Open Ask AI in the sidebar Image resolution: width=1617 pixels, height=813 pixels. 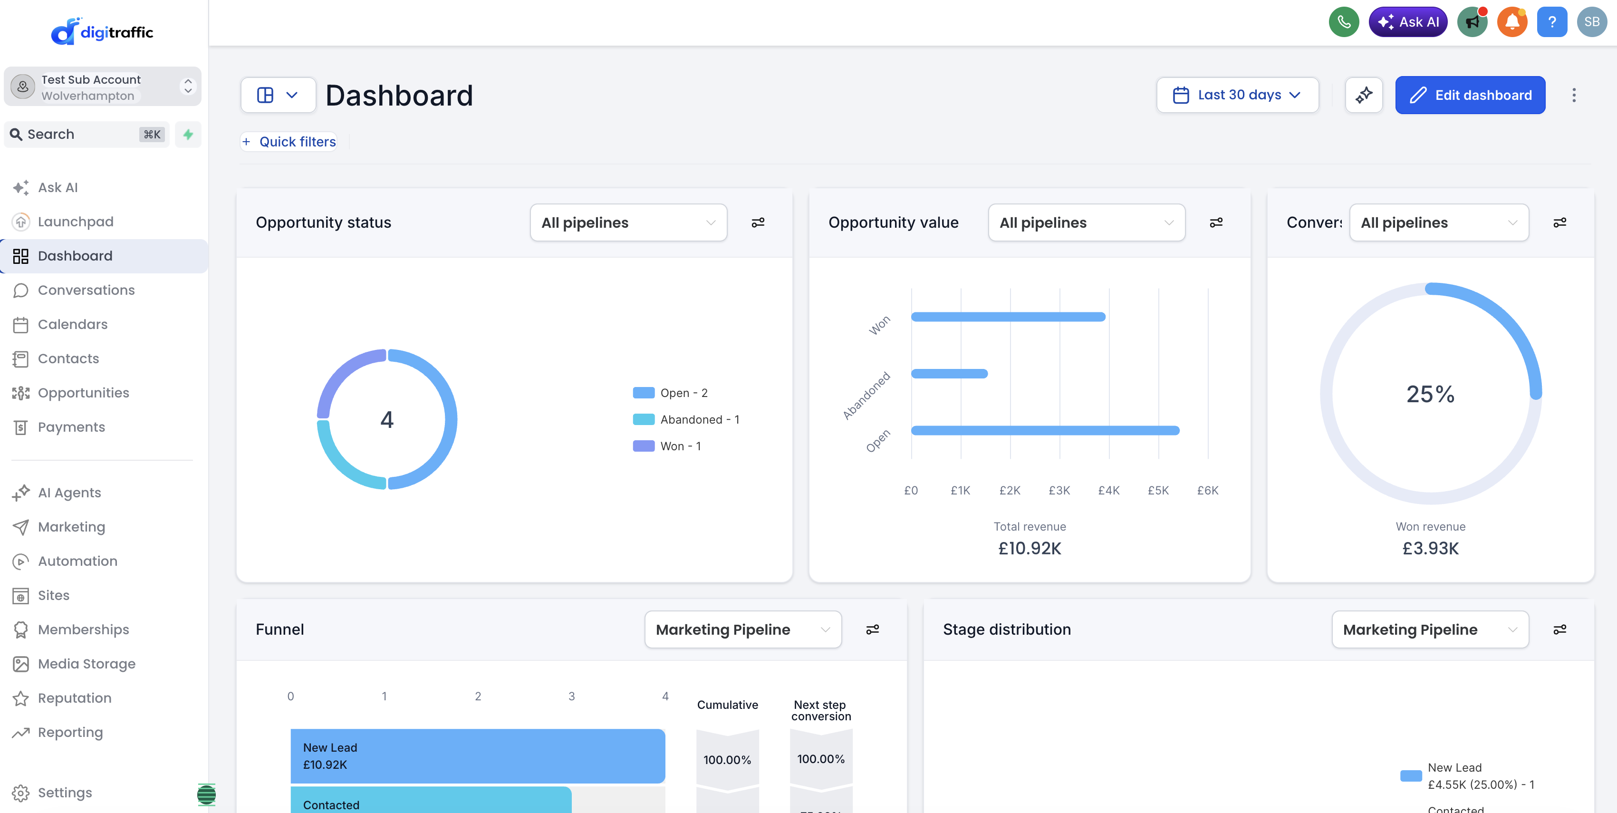tap(104, 187)
